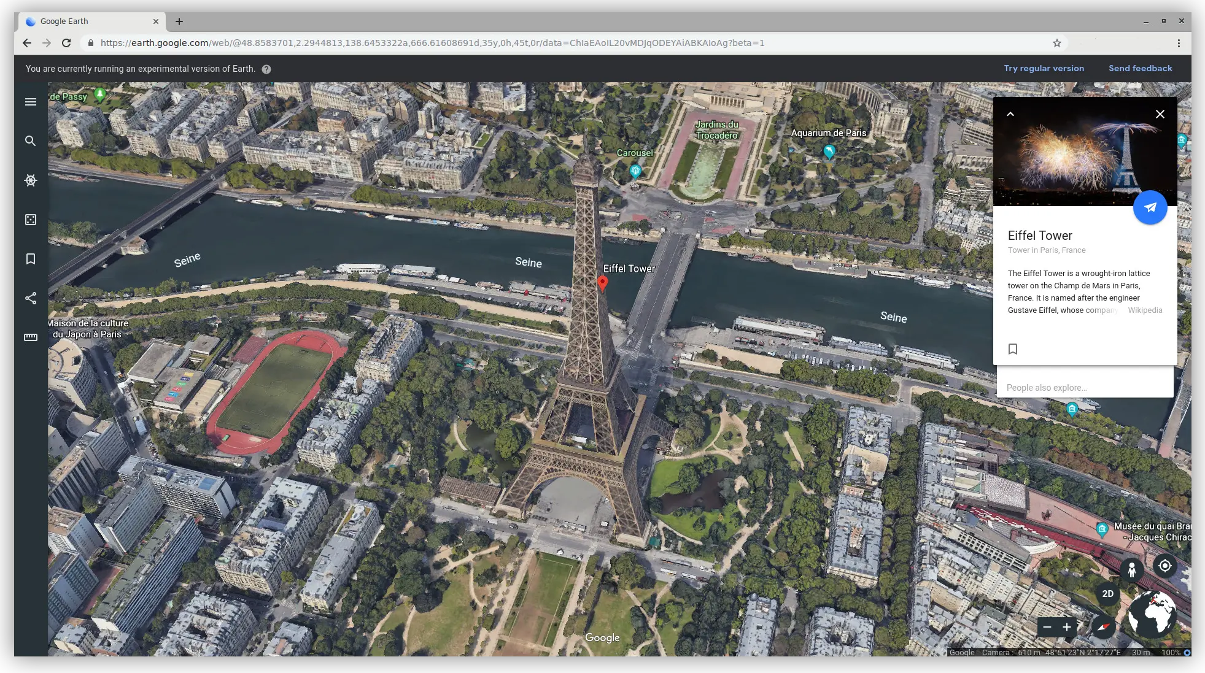This screenshot has width=1205, height=673.
Task: Select the Ruler/Measure icon in sidebar
Action: click(30, 336)
